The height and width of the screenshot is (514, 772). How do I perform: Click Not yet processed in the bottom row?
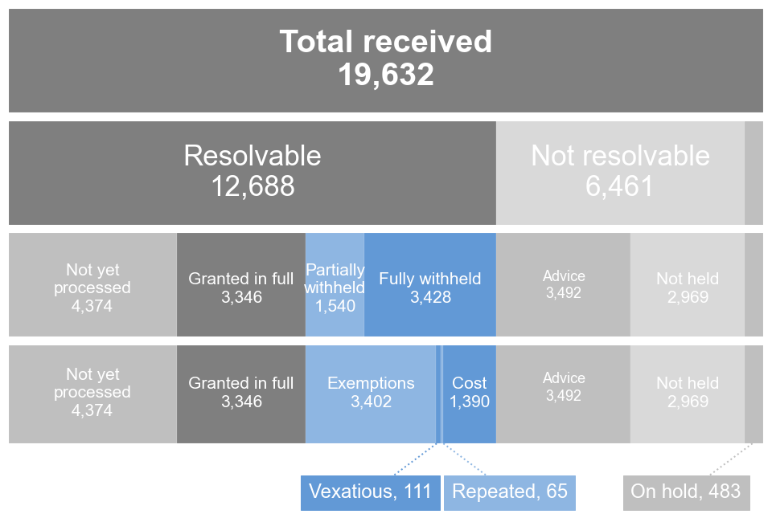click(92, 394)
